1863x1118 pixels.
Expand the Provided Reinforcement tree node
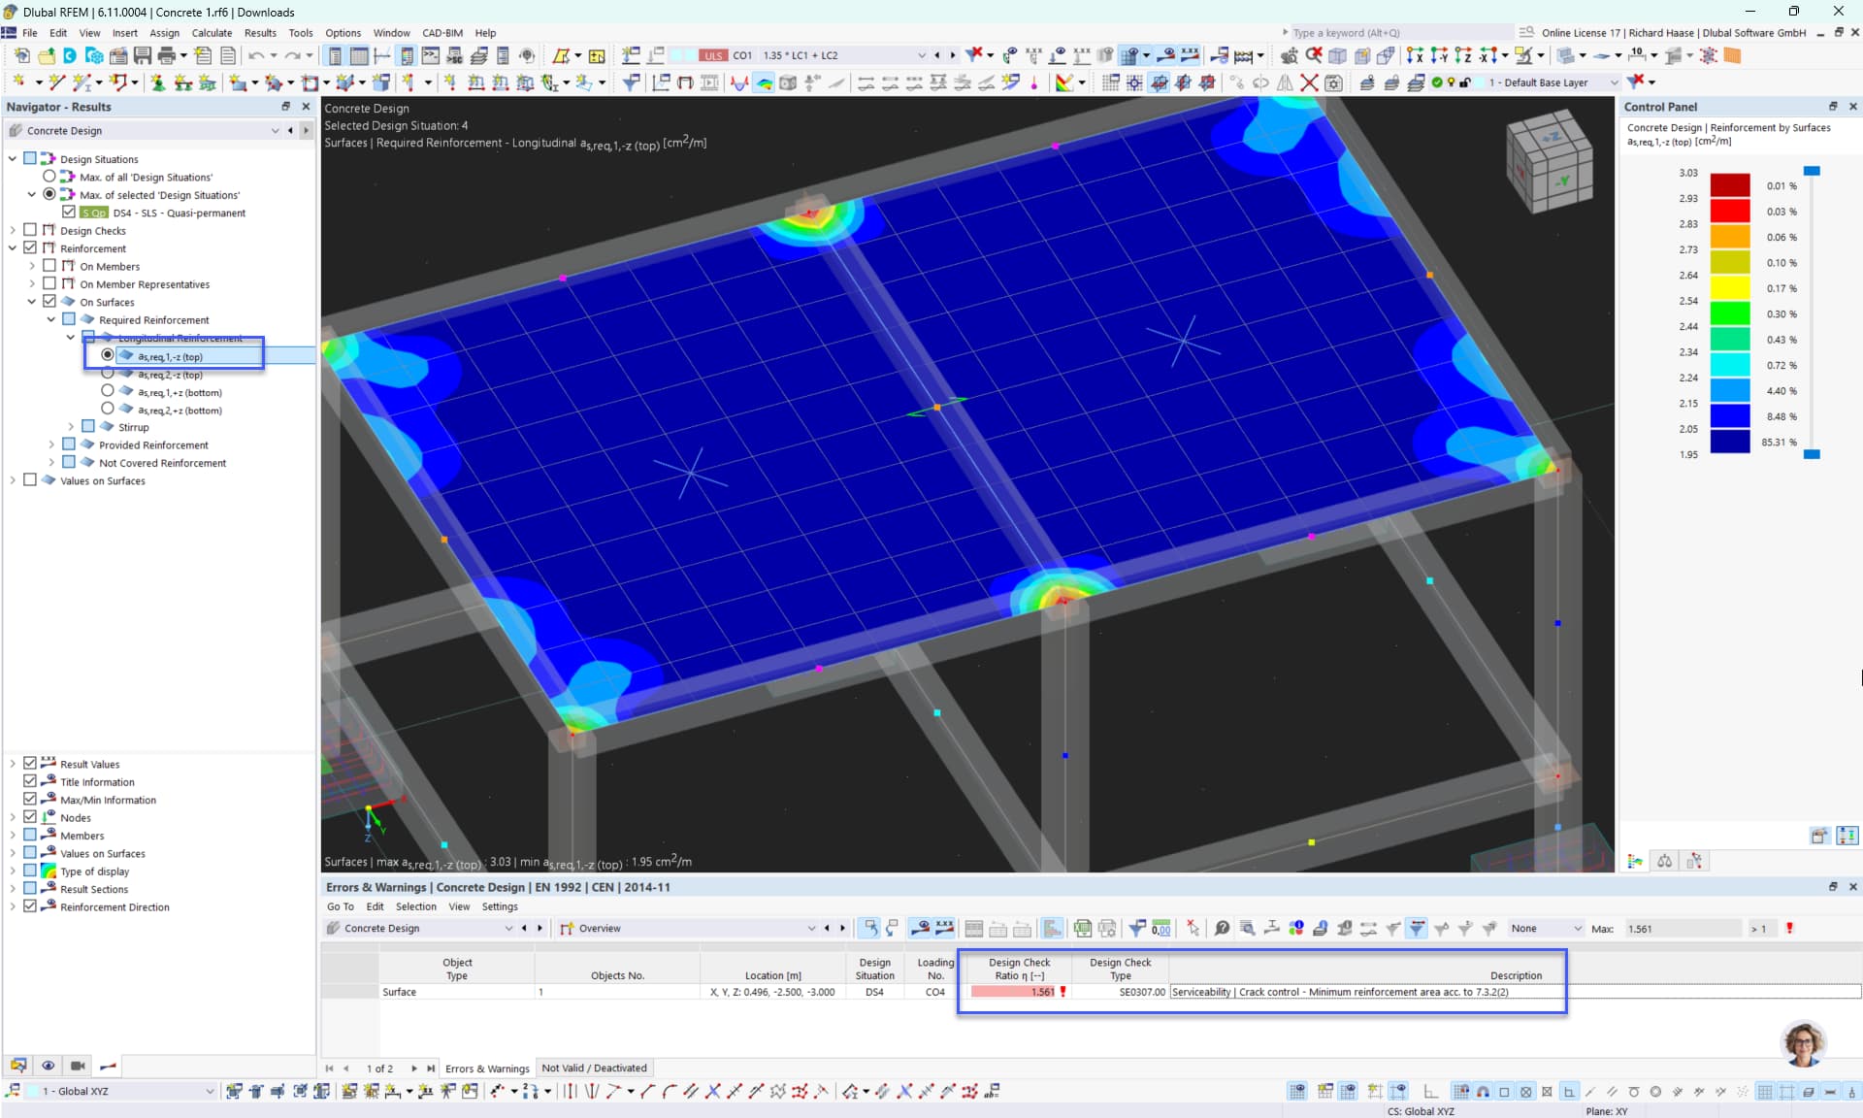[51, 444]
